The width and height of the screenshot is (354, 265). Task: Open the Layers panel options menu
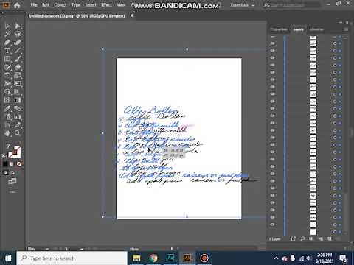pyautogui.click(x=346, y=29)
